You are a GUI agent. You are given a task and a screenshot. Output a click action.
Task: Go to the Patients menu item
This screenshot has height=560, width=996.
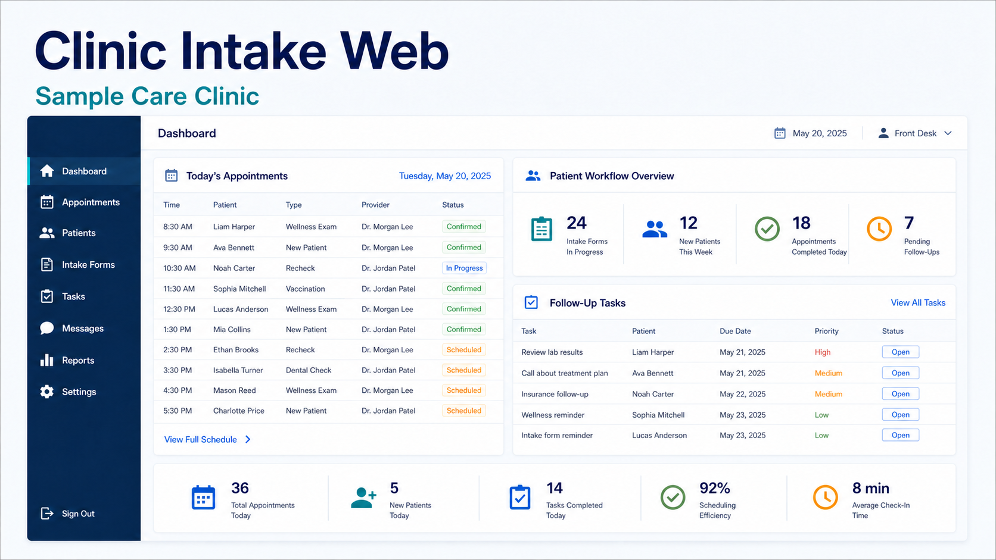tap(84, 233)
